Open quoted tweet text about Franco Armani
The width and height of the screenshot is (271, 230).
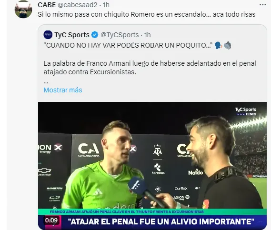150,68
